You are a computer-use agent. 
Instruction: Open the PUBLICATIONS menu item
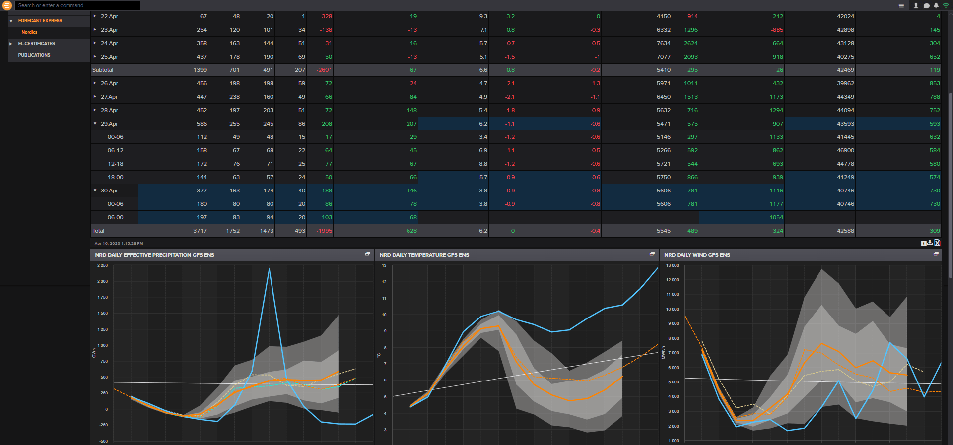tap(34, 55)
